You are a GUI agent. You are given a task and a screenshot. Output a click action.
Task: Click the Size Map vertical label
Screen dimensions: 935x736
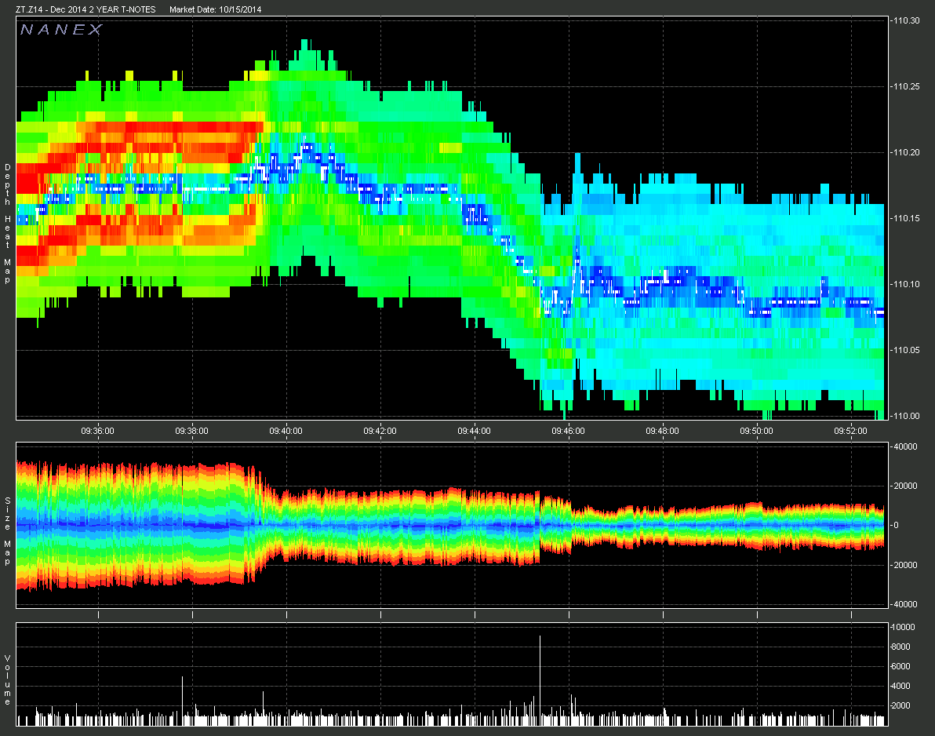[x=8, y=531]
